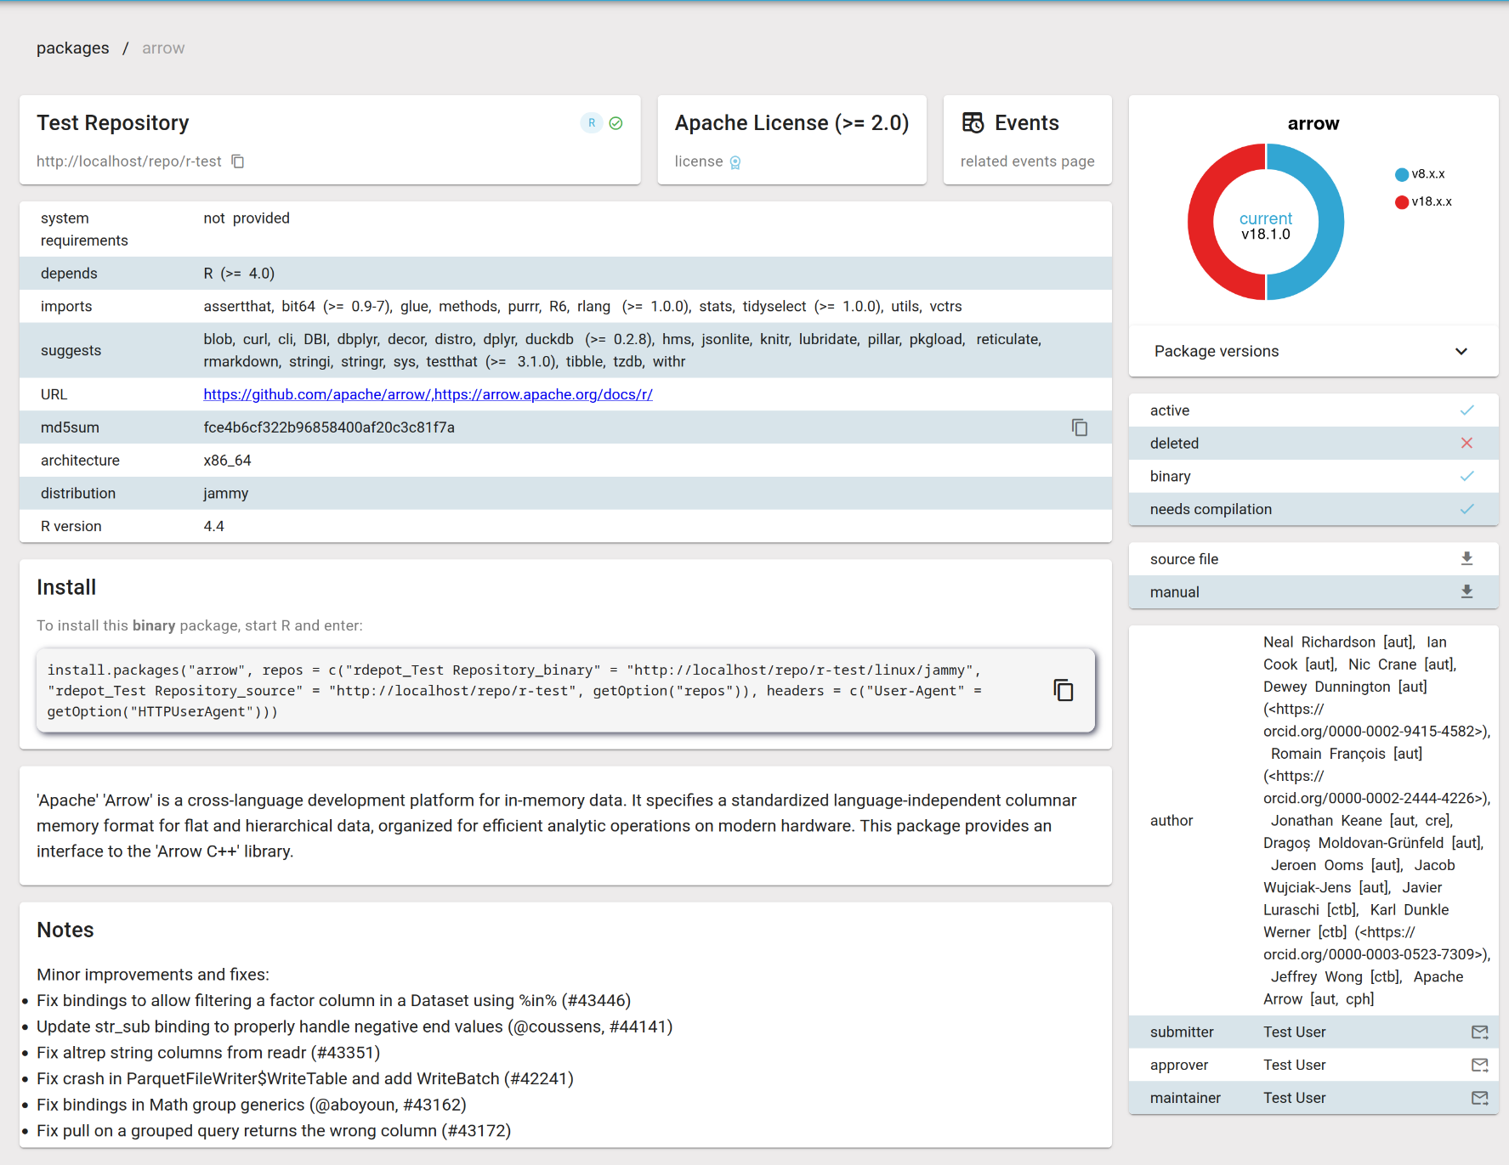1509x1165 pixels.
Task: Select the v18.x.x legend swatch
Action: 1401,202
